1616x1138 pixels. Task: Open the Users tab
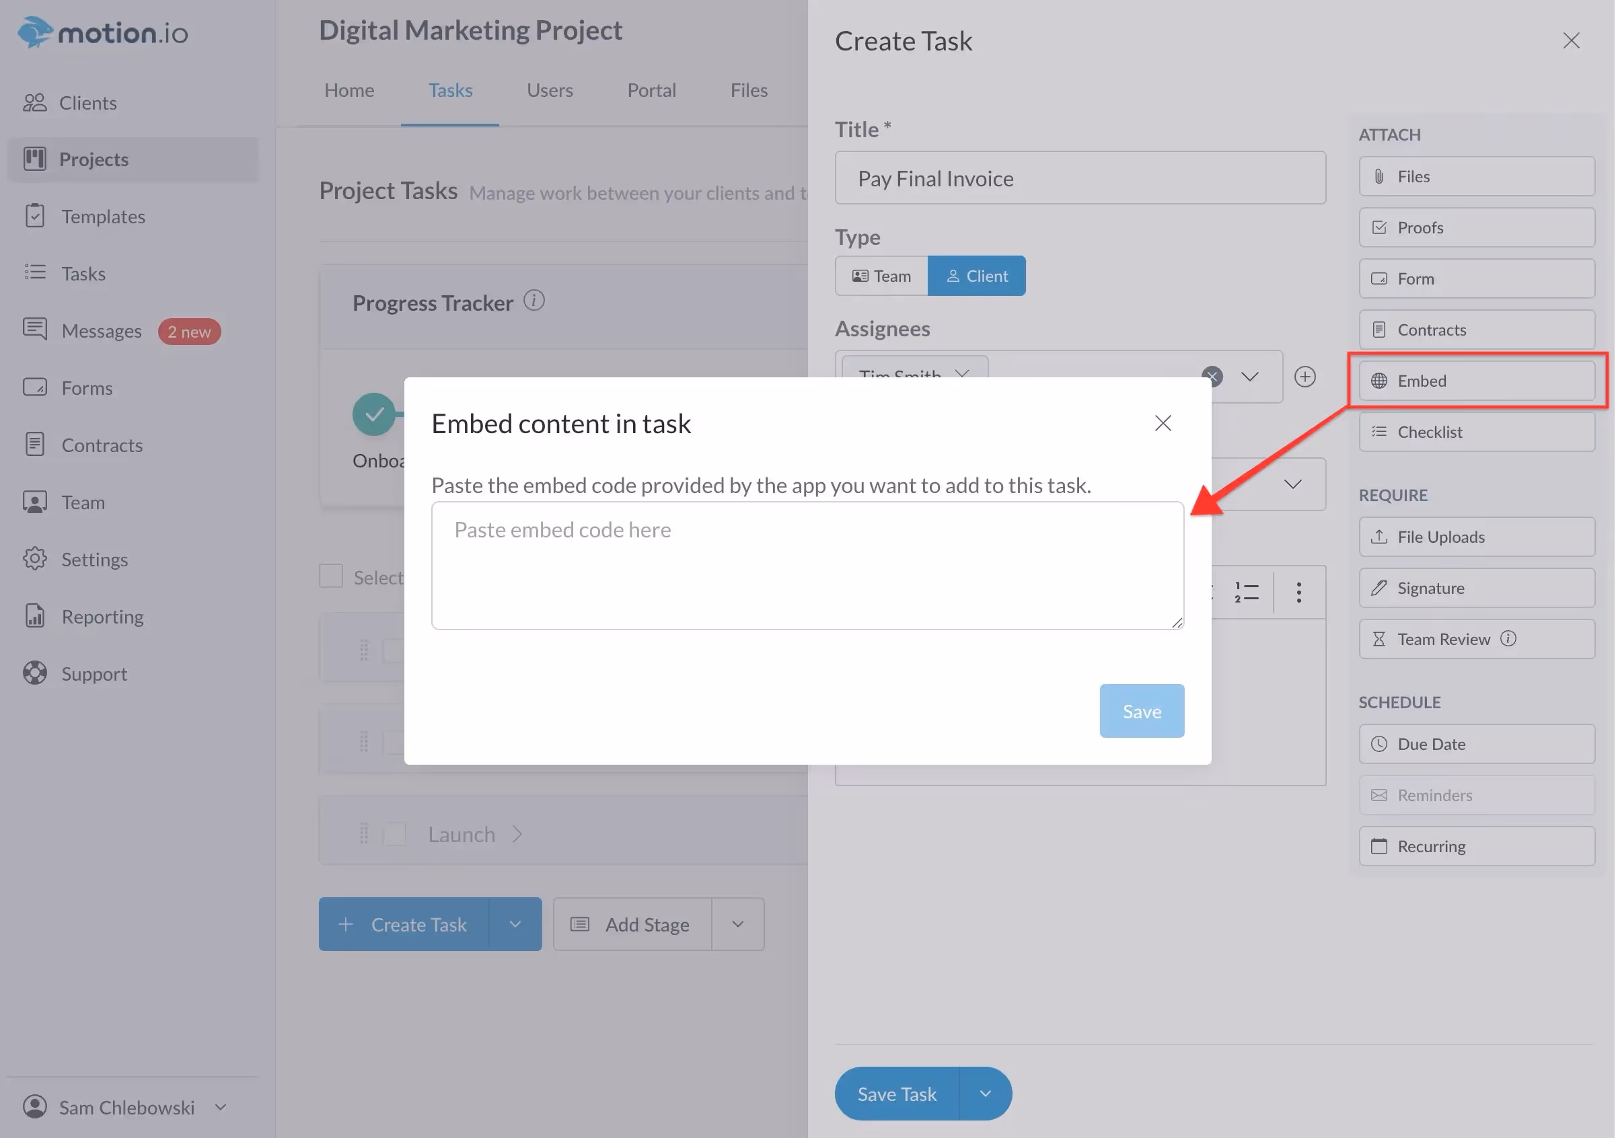[x=549, y=90]
